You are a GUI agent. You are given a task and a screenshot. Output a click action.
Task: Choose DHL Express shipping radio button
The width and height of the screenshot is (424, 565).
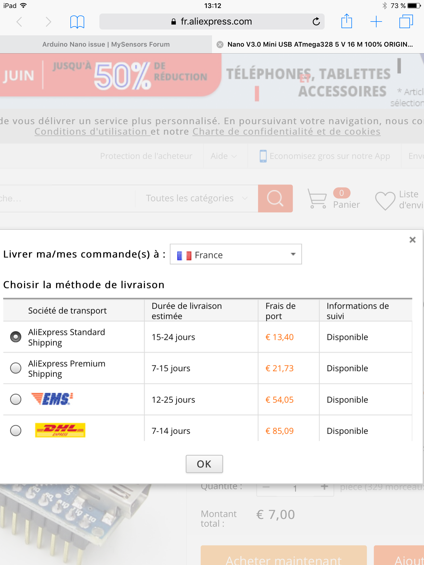(16, 430)
